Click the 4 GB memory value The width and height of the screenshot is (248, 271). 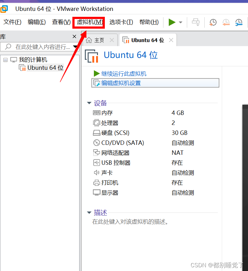(178, 113)
